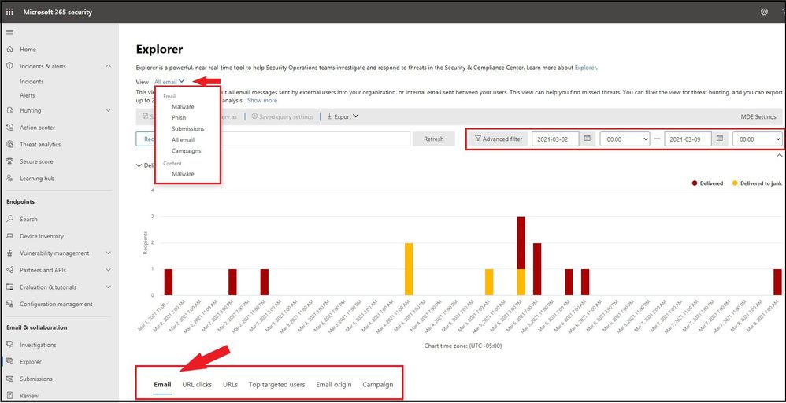Expand Vulnerability management chevron
The image size is (786, 403).
109,253
